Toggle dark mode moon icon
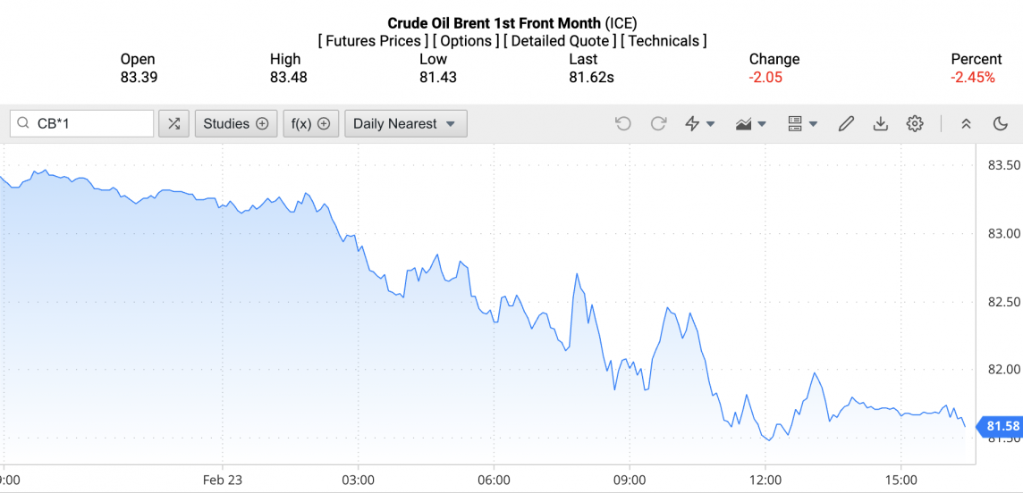1023x493 pixels. (x=1001, y=124)
